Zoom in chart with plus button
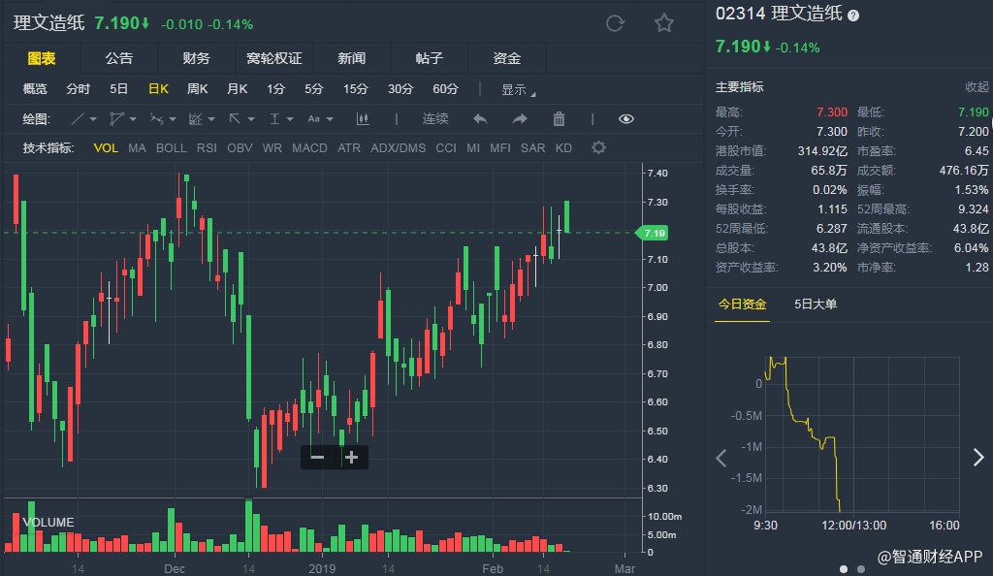 (351, 457)
